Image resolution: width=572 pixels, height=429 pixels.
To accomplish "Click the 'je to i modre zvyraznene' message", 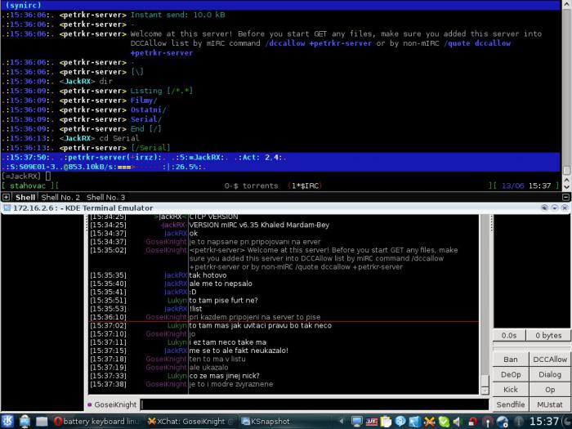I will 231,384.
